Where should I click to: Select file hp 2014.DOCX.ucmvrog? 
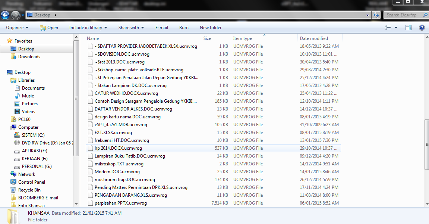click(x=118, y=148)
